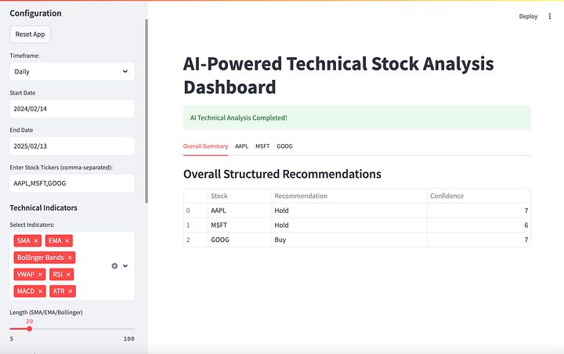Click the SMA tag label
The height and width of the screenshot is (354, 564).
(x=23, y=240)
